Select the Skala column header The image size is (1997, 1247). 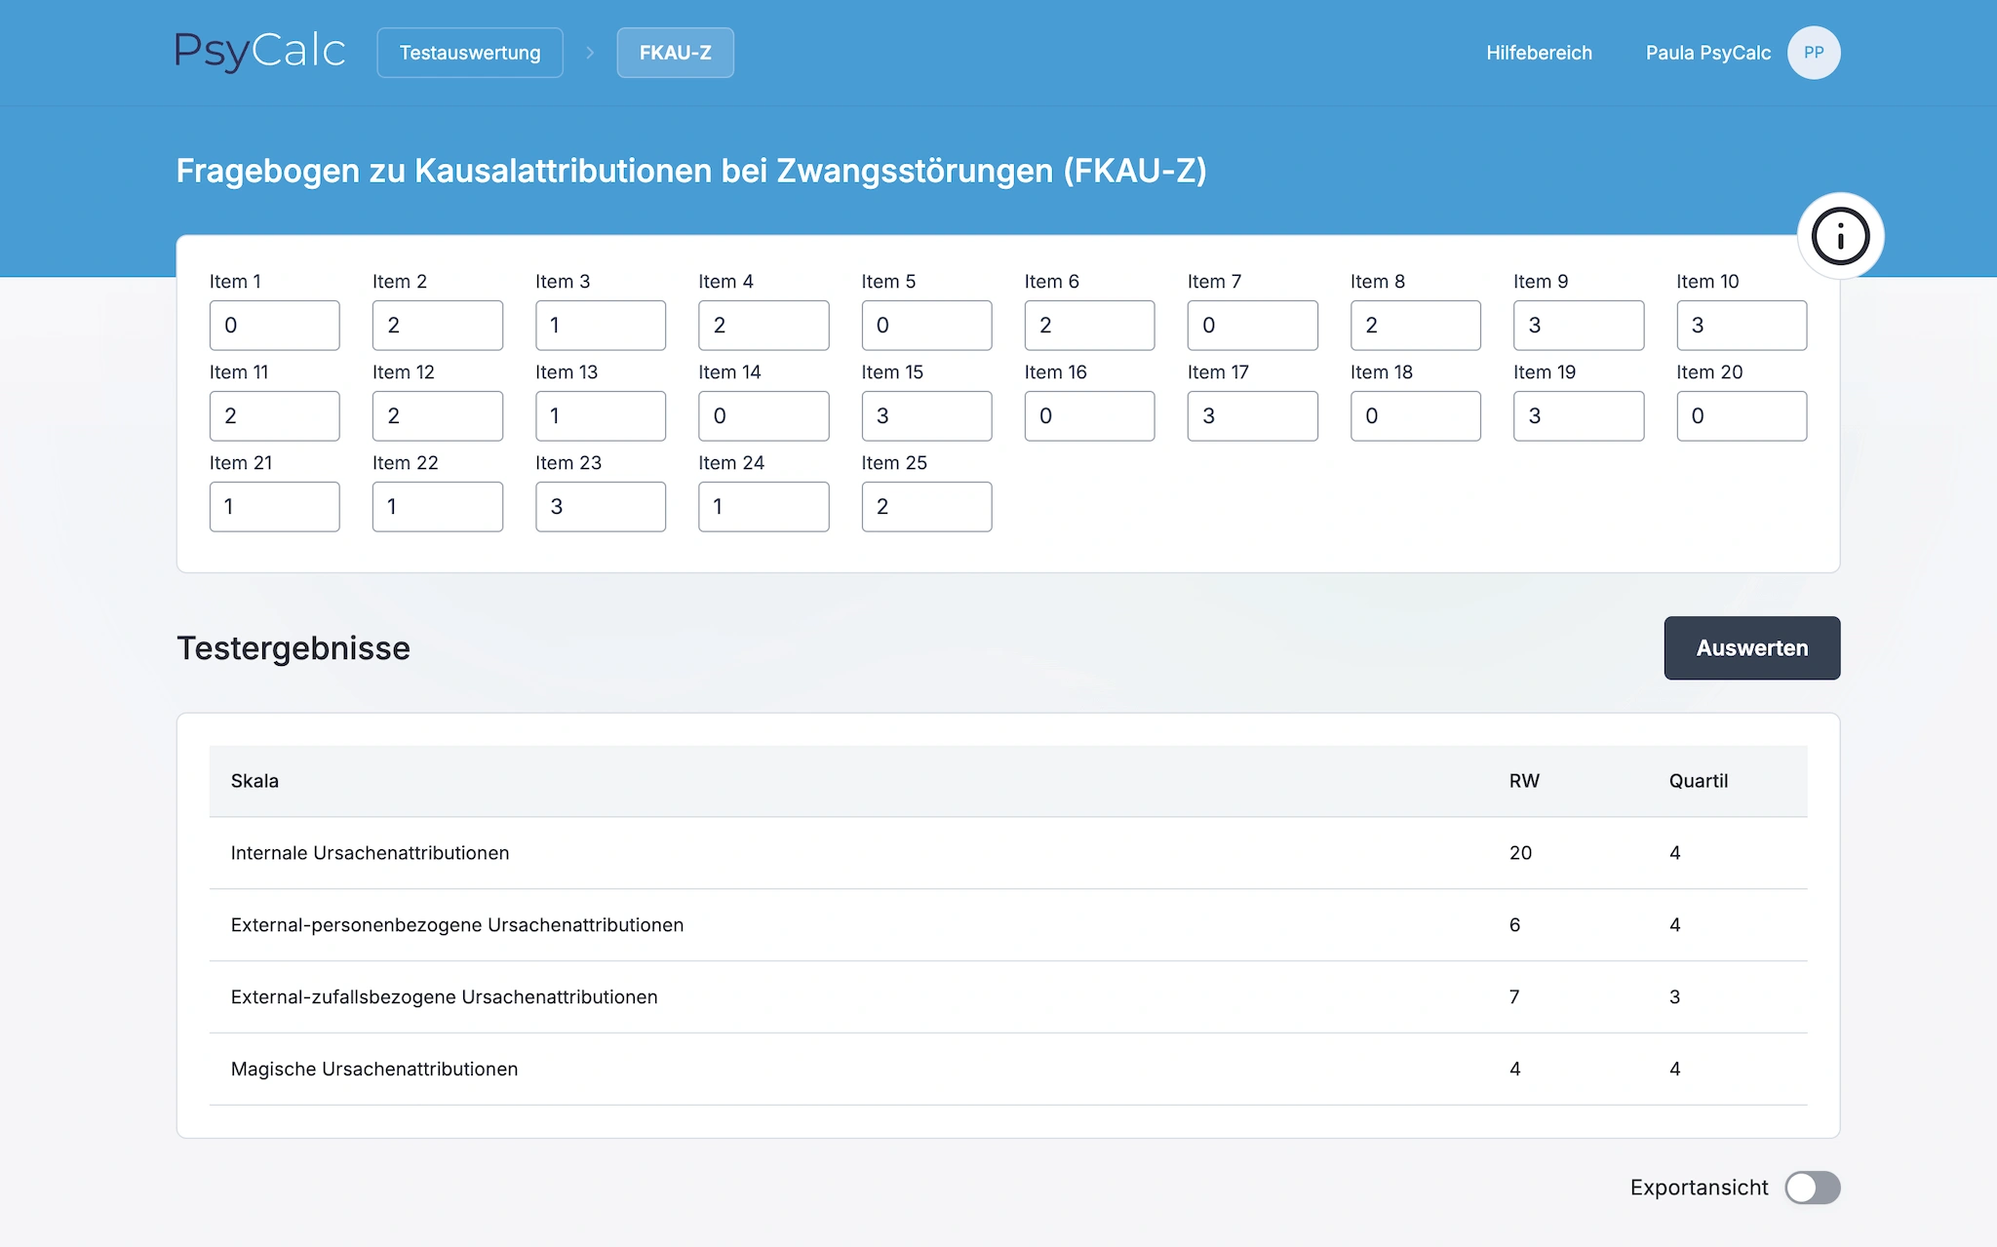tap(255, 781)
